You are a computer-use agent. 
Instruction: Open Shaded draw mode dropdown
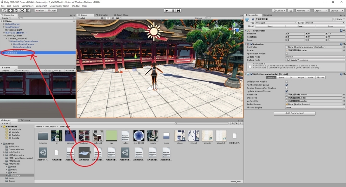pos(88,18)
